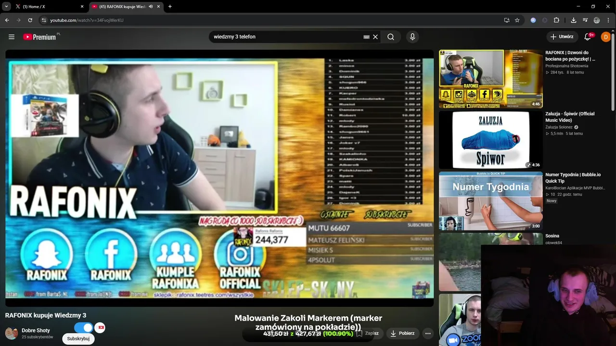Open media controls in toolbar
This screenshot has height=346, width=616.
585,20
